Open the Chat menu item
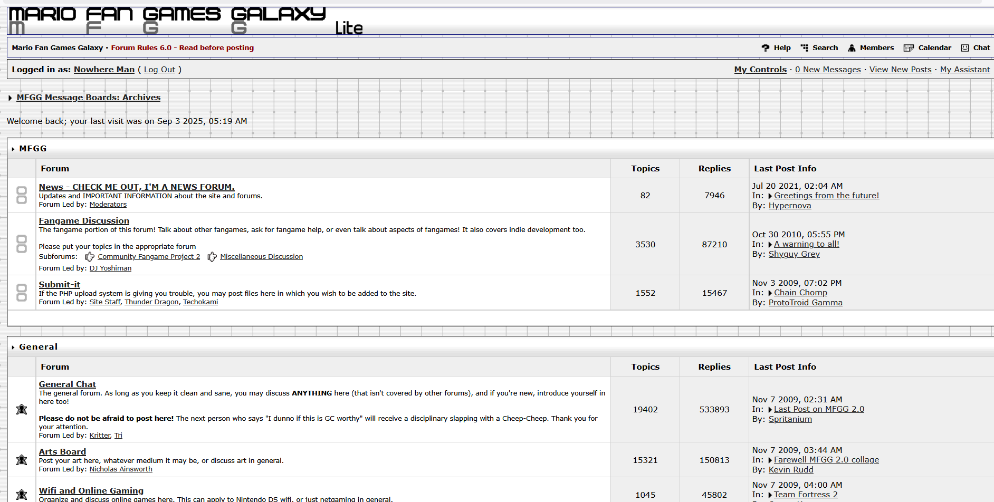Viewport: 994px width, 502px height. pos(981,48)
